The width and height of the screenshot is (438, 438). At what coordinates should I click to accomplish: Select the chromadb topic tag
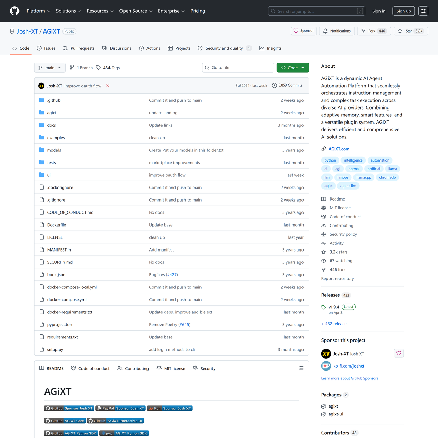(387, 177)
